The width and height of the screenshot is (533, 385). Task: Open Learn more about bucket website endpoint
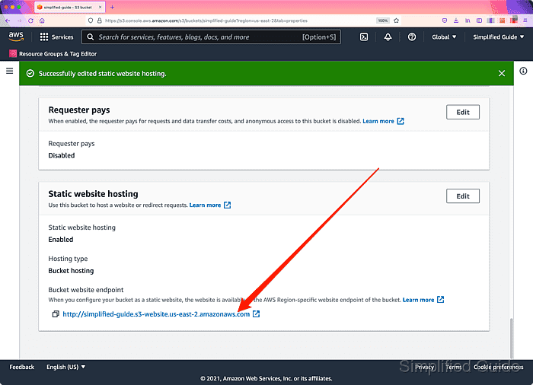423,300
